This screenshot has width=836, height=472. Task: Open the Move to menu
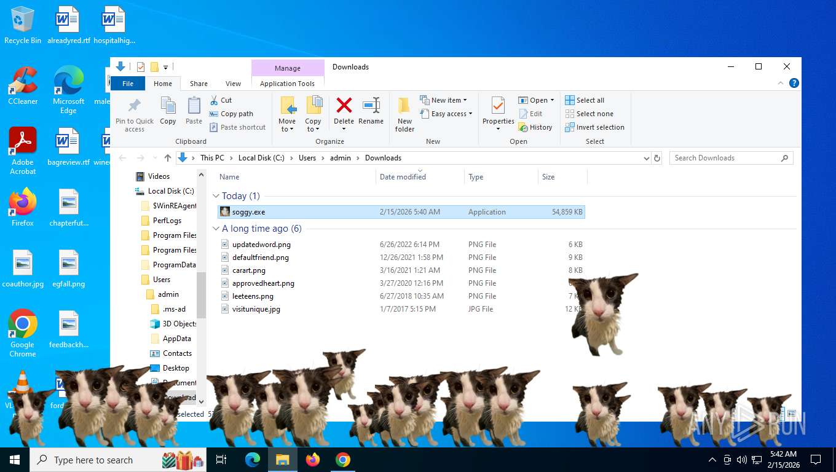point(287,114)
